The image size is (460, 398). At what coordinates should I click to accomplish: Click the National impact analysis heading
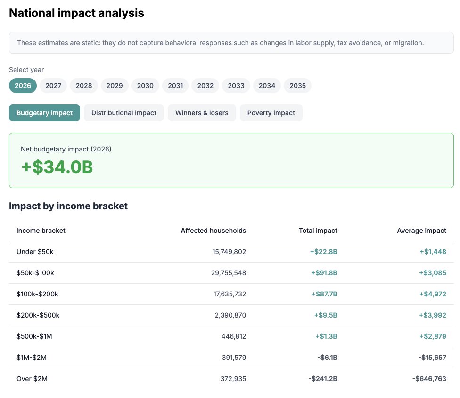pos(76,13)
